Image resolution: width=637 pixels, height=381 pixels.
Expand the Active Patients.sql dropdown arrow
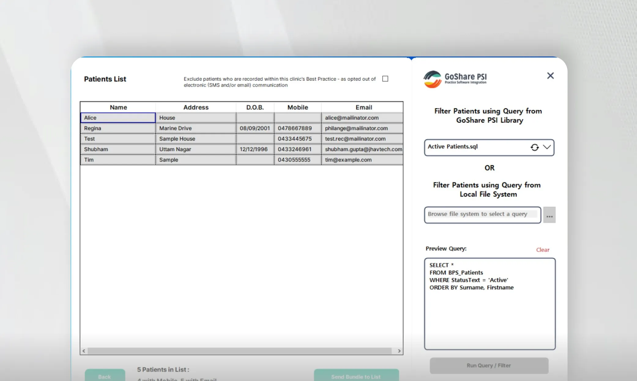click(x=547, y=147)
